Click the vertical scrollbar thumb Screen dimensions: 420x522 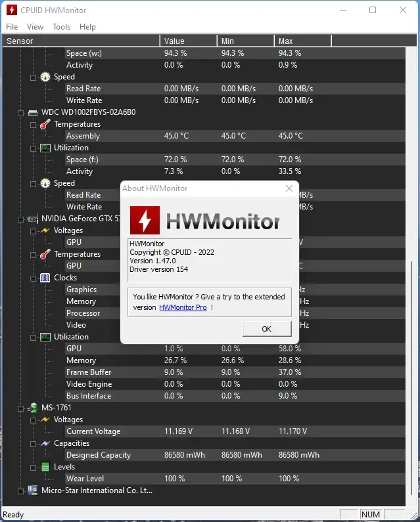tap(411, 383)
